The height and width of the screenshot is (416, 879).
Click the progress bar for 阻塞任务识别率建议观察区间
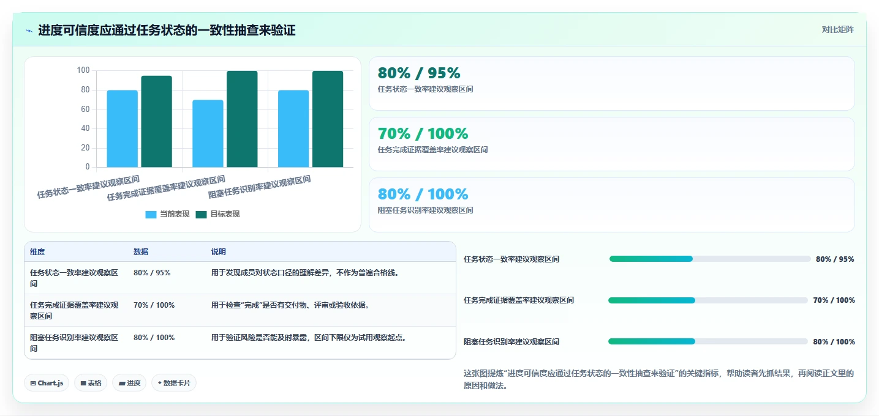coord(708,341)
